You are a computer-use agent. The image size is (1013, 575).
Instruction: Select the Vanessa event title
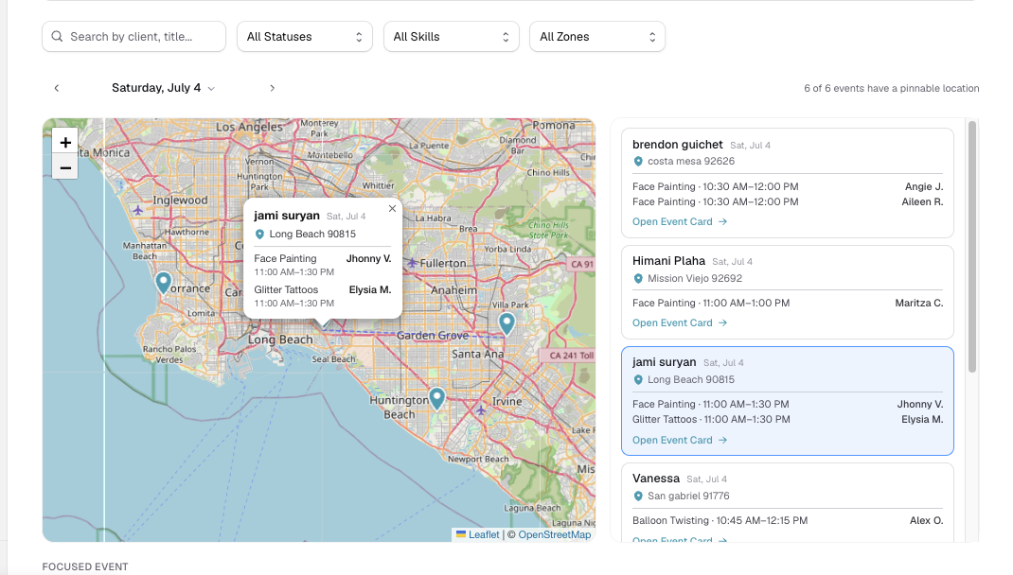point(656,479)
